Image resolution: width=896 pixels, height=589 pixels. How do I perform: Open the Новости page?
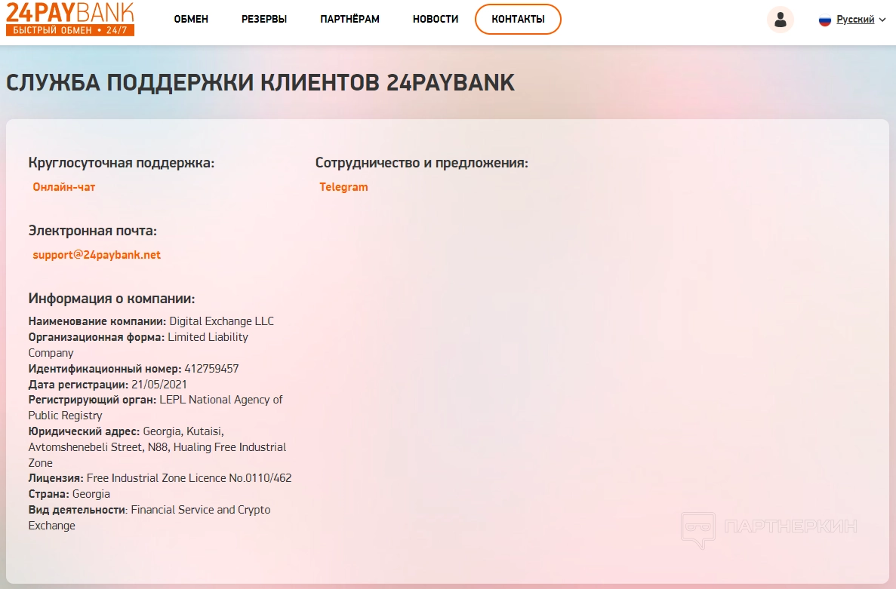(436, 20)
